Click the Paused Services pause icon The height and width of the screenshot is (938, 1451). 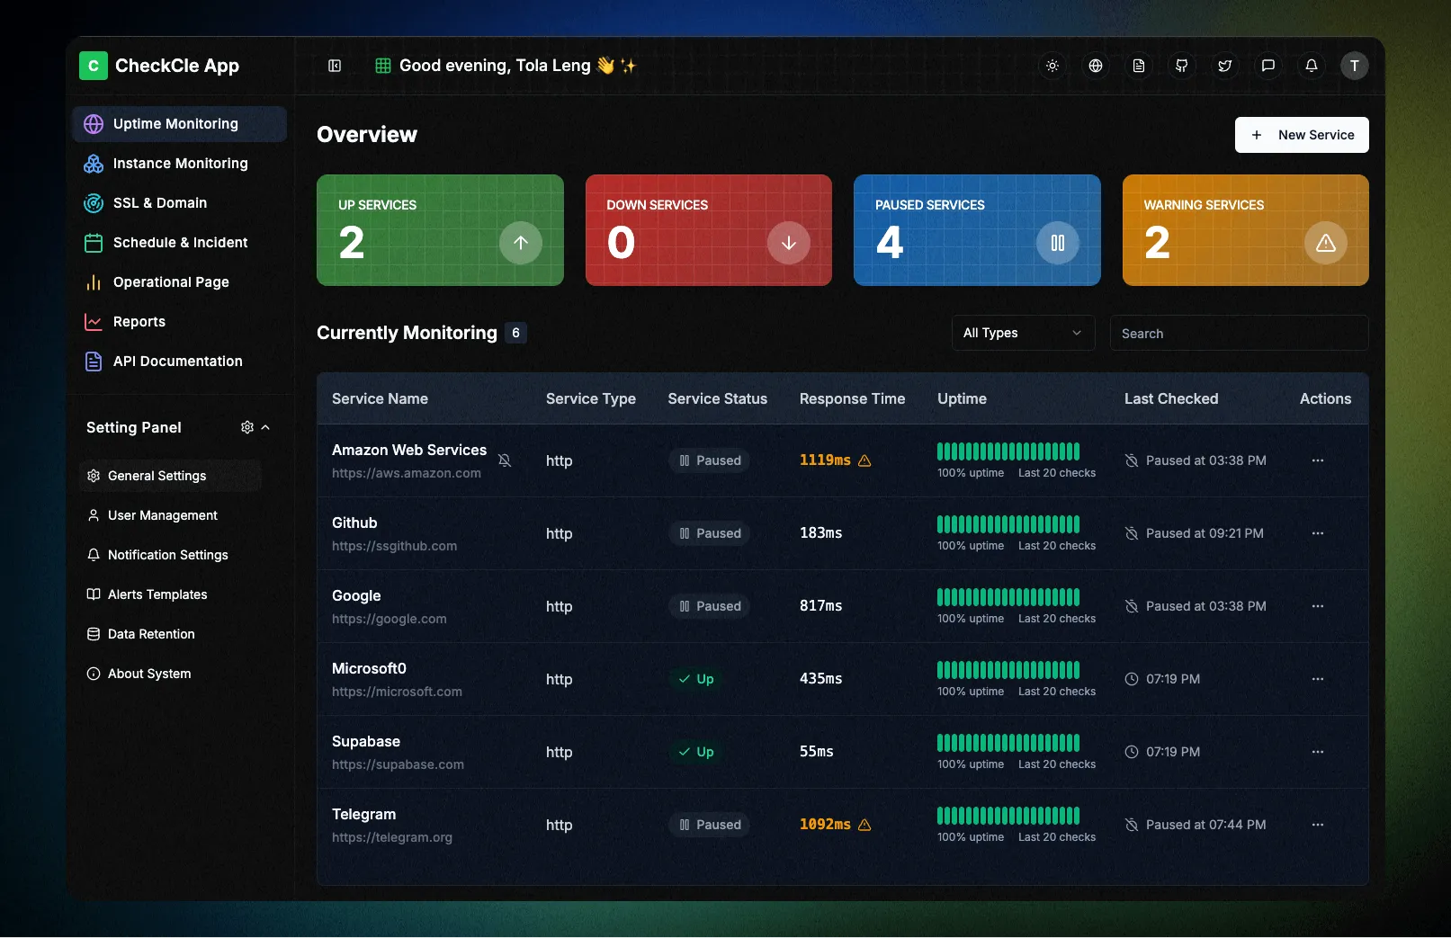[x=1058, y=243]
